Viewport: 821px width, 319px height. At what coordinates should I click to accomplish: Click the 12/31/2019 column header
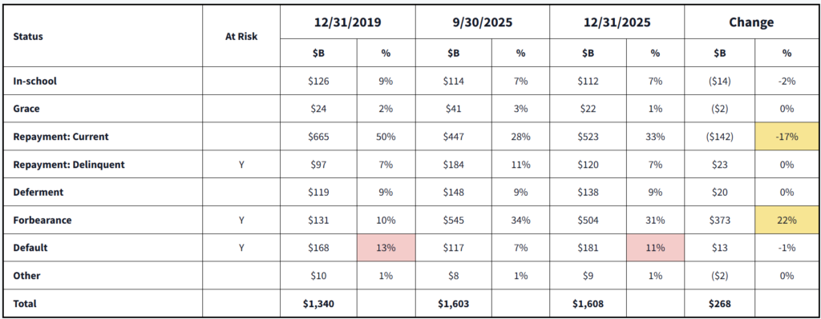[x=348, y=22]
